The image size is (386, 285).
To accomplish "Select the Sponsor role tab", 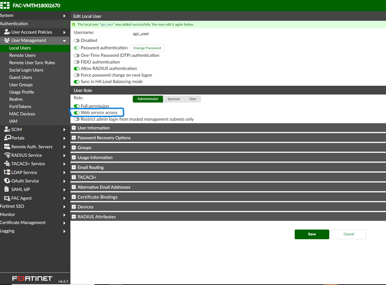I will 173,99.
